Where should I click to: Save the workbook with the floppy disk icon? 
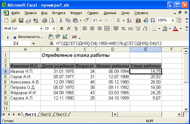click(x=21, y=20)
